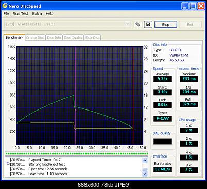
Task: Click the log scroll down arrow
Action: click(x=145, y=174)
